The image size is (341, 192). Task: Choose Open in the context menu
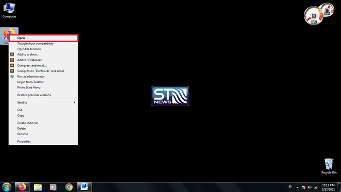pyautogui.click(x=43, y=38)
